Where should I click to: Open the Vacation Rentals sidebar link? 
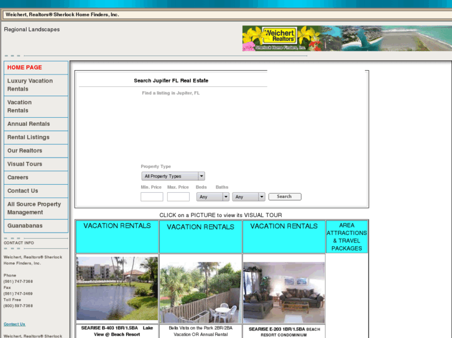36,107
